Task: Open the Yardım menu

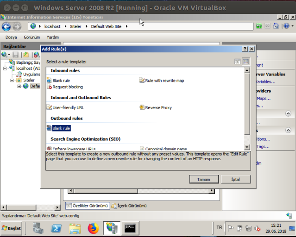Action: (x=53, y=37)
